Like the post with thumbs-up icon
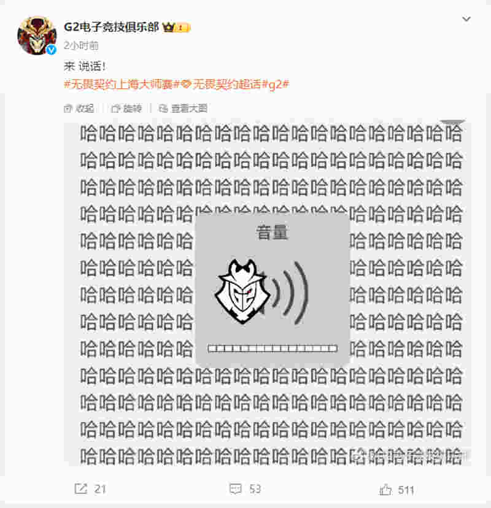This screenshot has height=508, width=491. 385,489
